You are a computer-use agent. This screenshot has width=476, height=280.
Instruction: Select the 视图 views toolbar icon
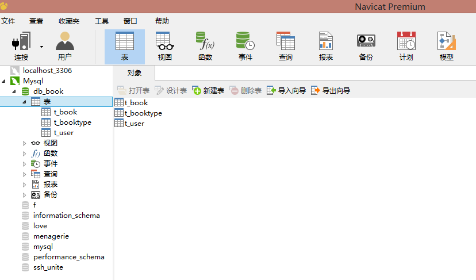point(165,47)
